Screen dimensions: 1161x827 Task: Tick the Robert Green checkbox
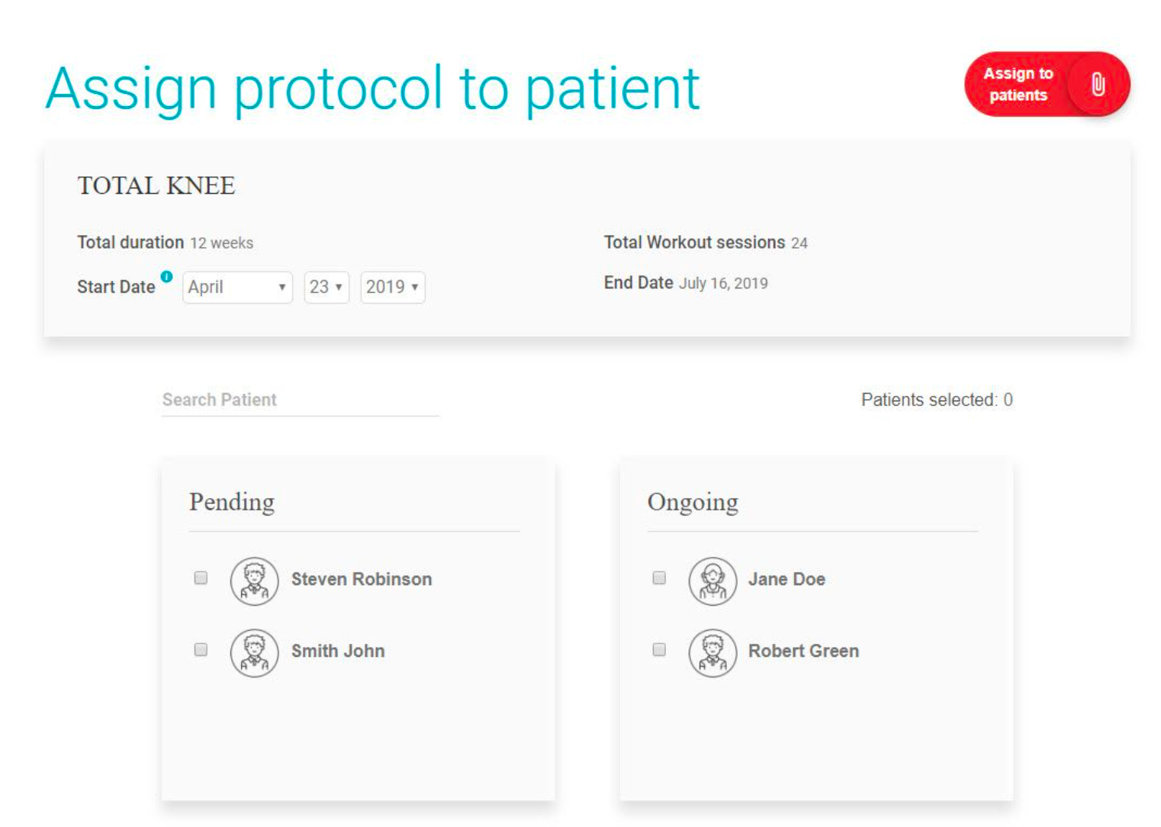[x=659, y=649]
